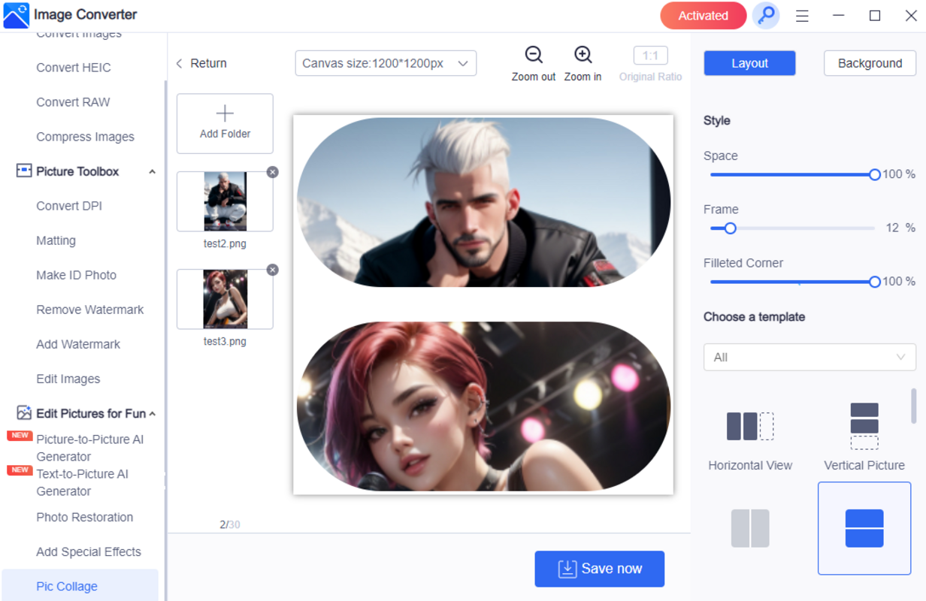This screenshot has width=926, height=601.
Task: Click the Add Folder button
Action: click(225, 123)
